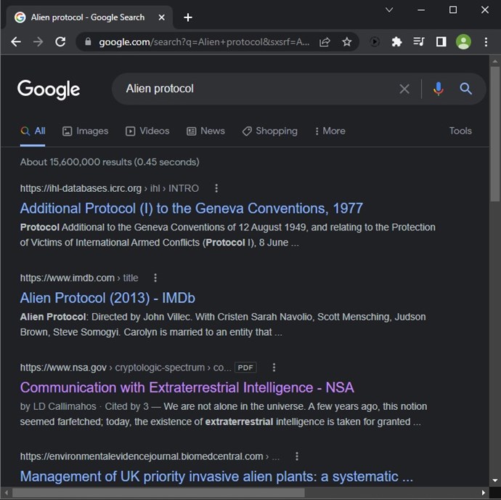Open options dots beside icrc.org result
This screenshot has height=500, width=501.
(216, 188)
